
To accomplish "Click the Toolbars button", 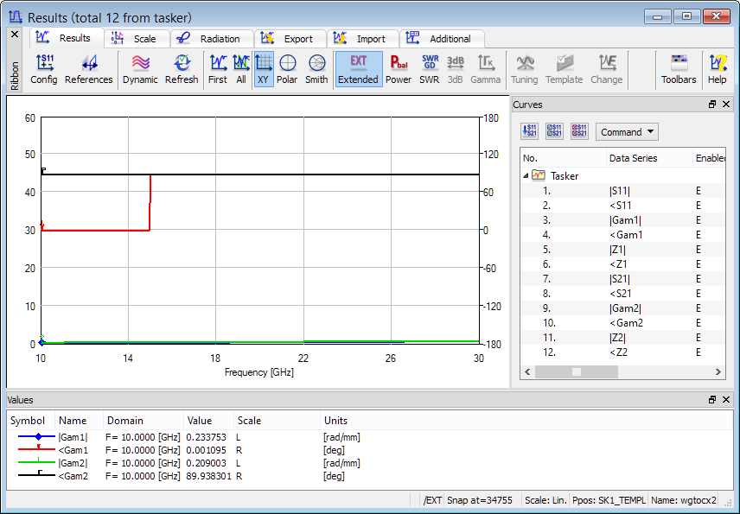I will tap(679, 68).
